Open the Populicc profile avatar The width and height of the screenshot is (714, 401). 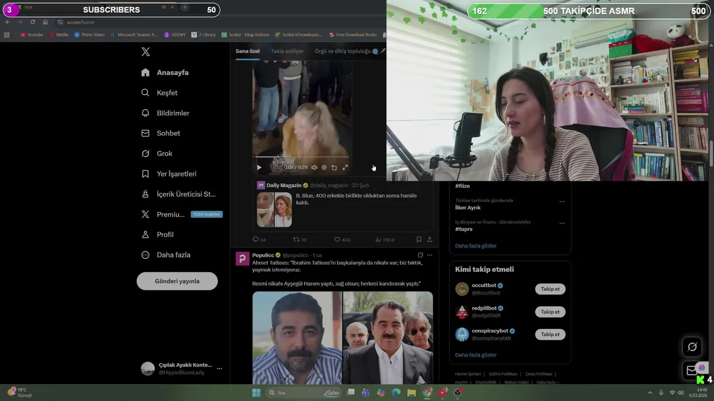pyautogui.click(x=242, y=258)
